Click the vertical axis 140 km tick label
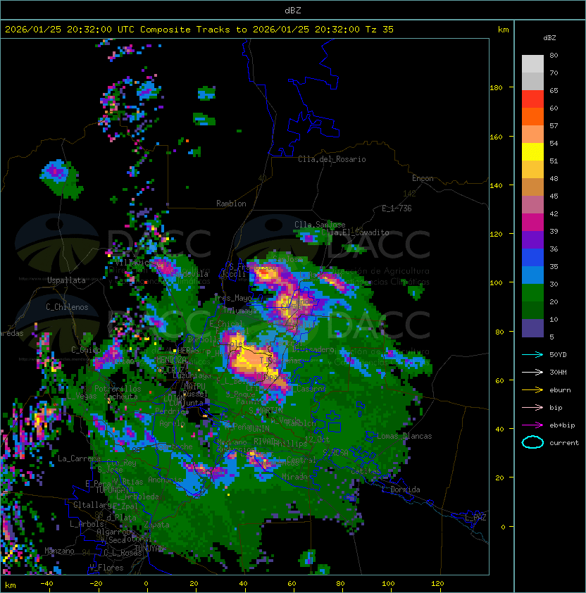Screen dimensions: 586x593 [x=496, y=186]
